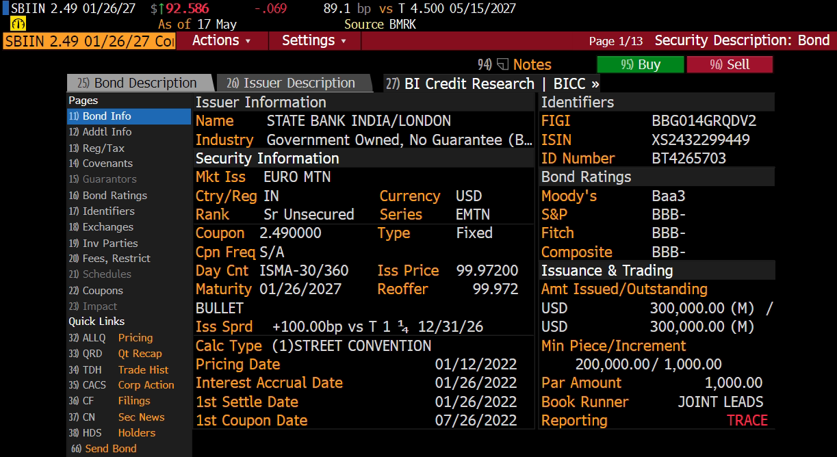Open the Exchanges page

(x=101, y=227)
